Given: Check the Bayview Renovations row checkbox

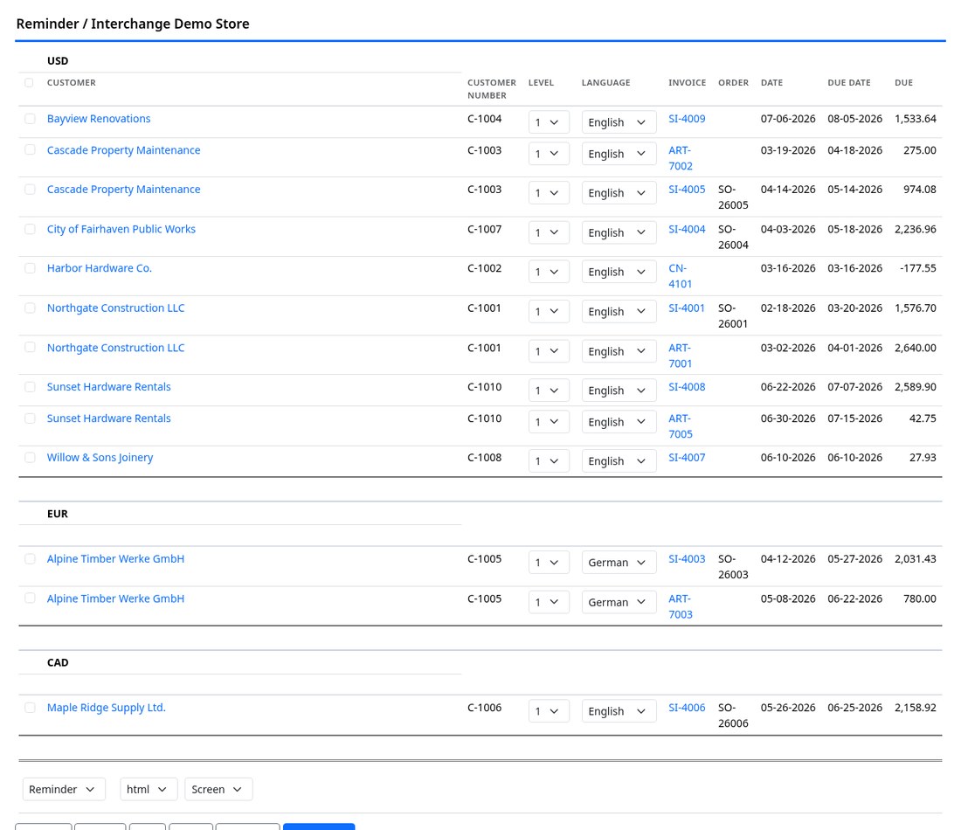Looking at the screenshot, I should pyautogui.click(x=30, y=119).
